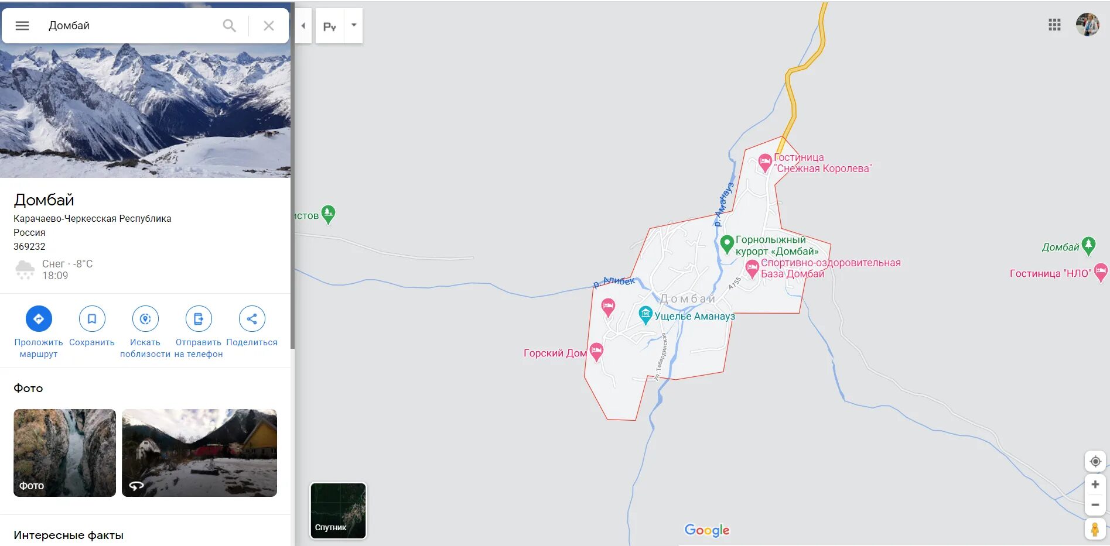Open the Домбай mountain header photo
This screenshot has height=546, width=1110.
(145, 111)
